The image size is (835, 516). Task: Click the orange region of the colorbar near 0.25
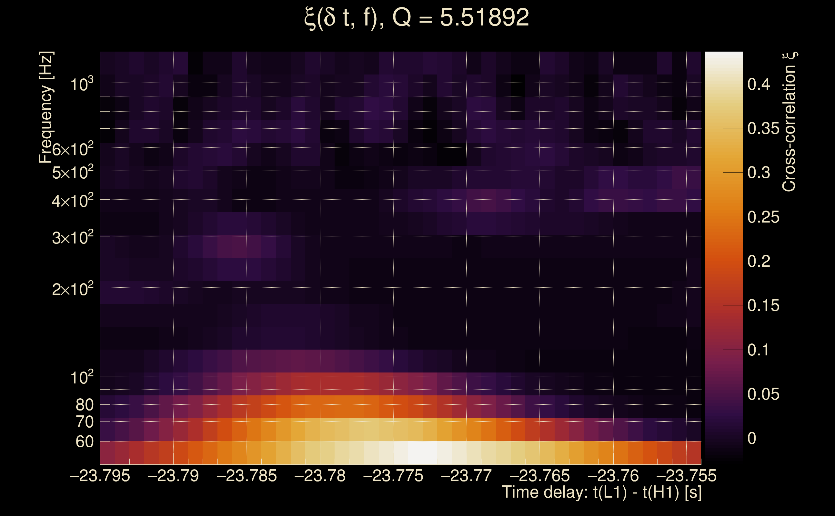724,217
